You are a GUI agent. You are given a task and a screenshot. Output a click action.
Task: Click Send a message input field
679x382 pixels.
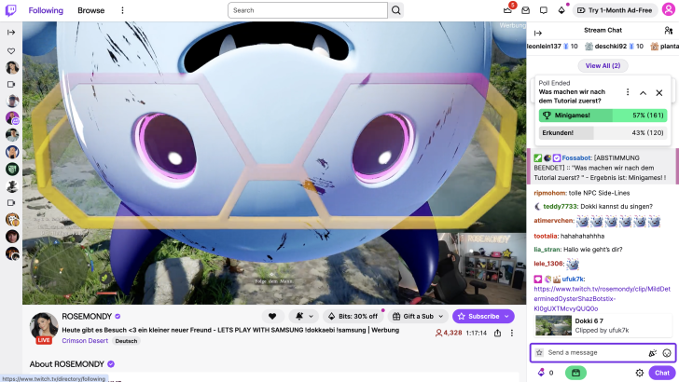pos(595,352)
